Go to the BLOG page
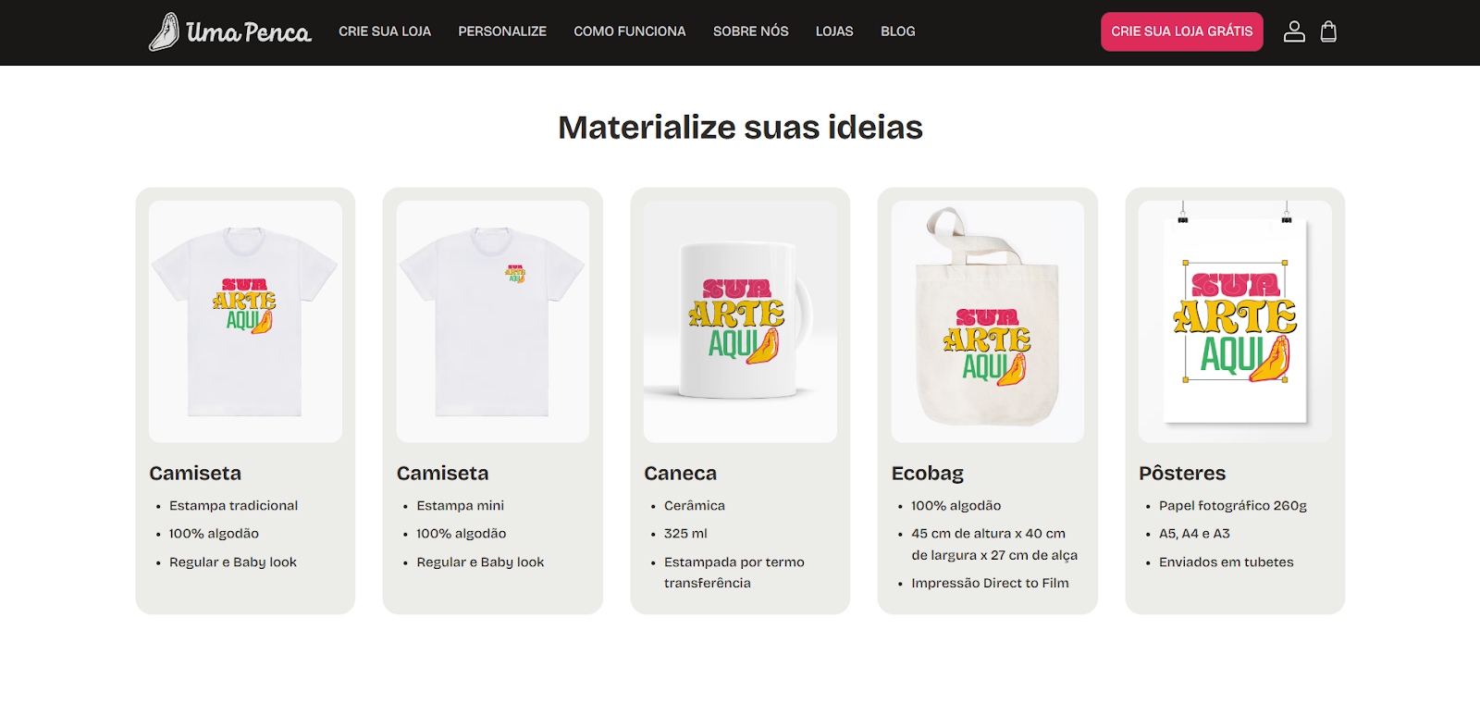1480x716 pixels. click(898, 31)
